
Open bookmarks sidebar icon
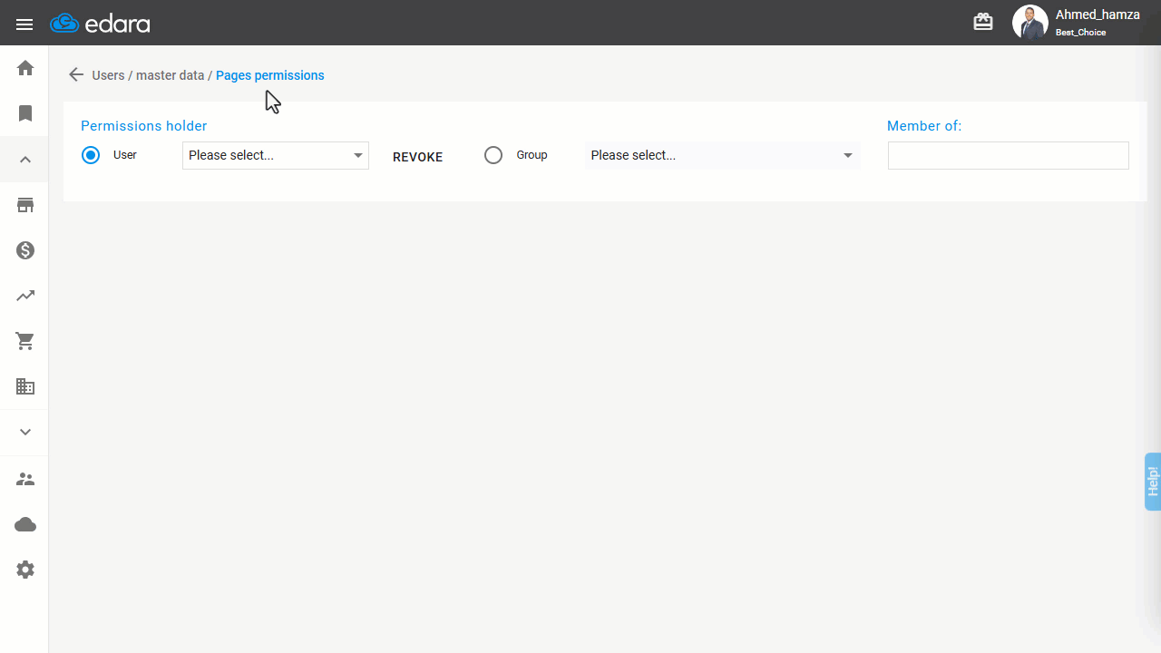coord(25,113)
